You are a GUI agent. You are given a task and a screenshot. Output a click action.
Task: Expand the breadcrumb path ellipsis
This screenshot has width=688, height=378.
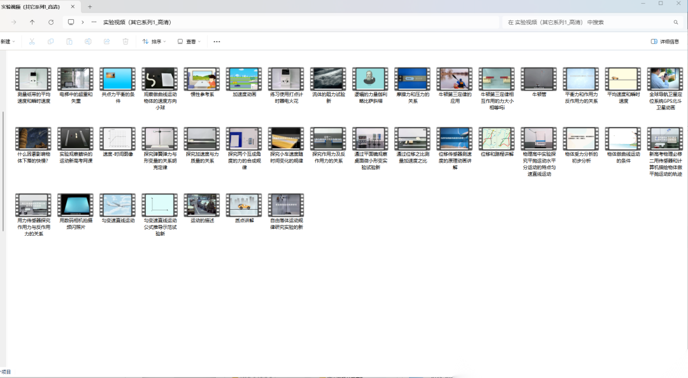pyautogui.click(x=94, y=22)
